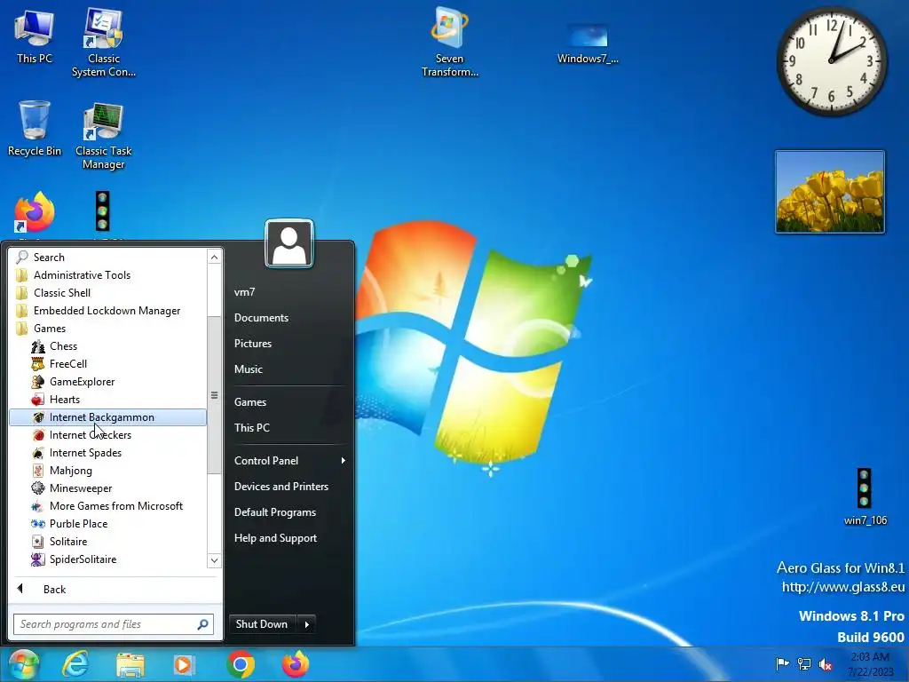The width and height of the screenshot is (909, 682).
Task: Launch SpiderSolitaire
Action: 107,559
